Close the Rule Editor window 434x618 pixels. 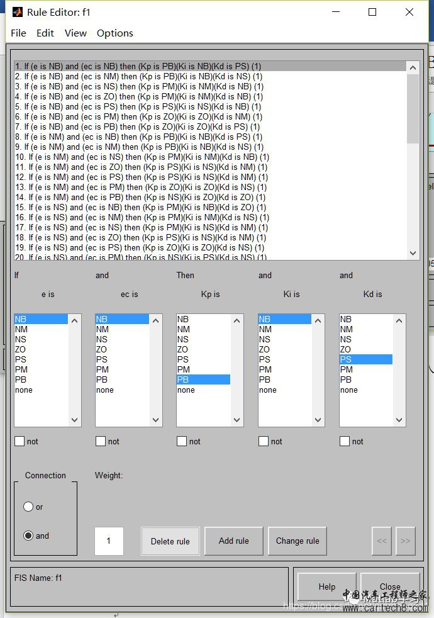point(409,12)
